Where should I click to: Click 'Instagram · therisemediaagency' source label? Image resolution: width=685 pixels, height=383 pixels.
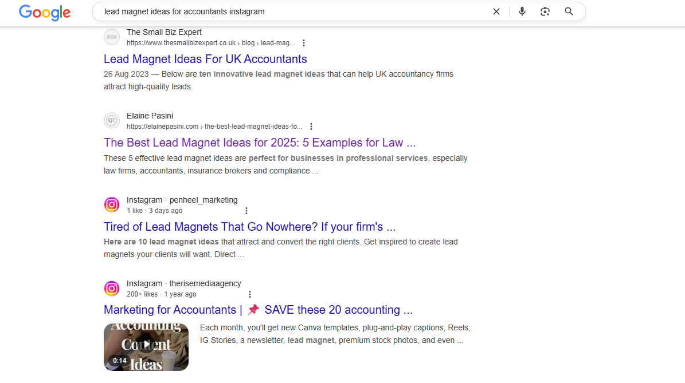point(184,283)
